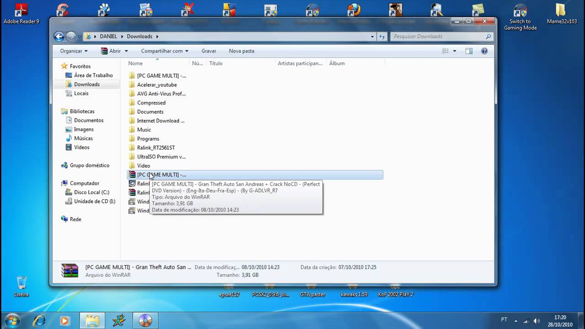
Task: Open Adobe Reader 9 desktop shortcut
Action: point(21,14)
